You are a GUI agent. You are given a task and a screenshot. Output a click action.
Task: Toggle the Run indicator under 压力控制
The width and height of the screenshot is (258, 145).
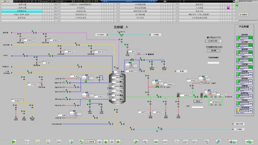tap(251, 45)
